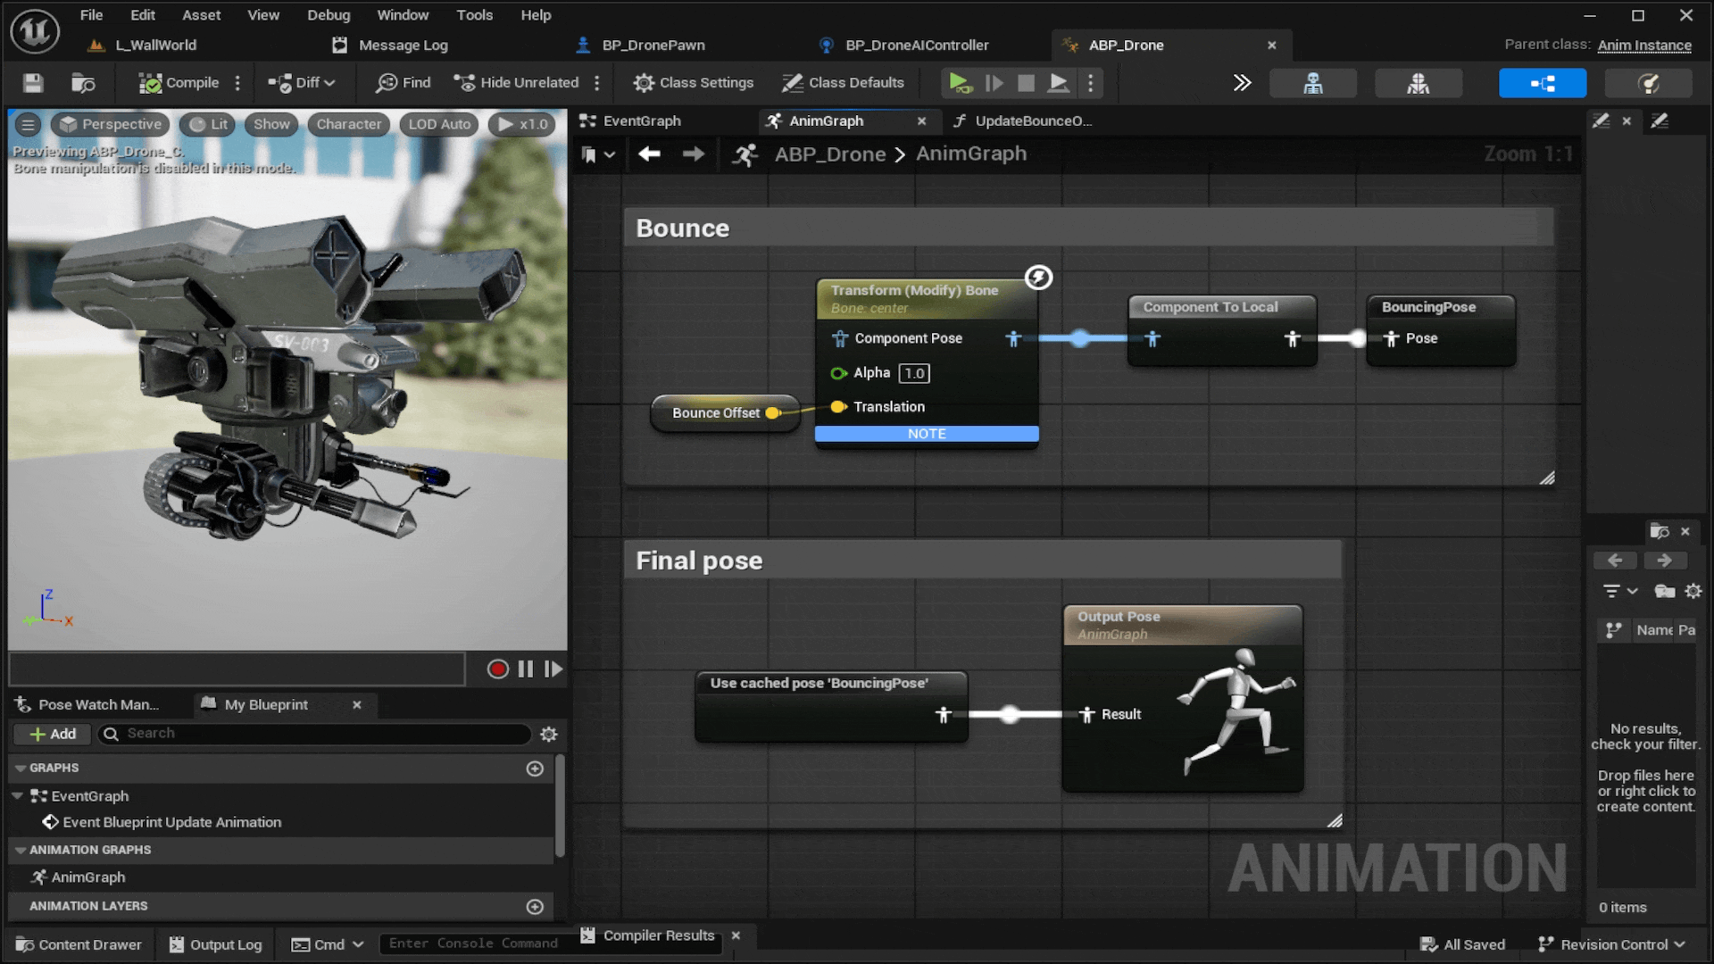Viewport: 1714px width, 964px height.
Task: Select Event Blueprint Update Animation
Action: tap(162, 822)
